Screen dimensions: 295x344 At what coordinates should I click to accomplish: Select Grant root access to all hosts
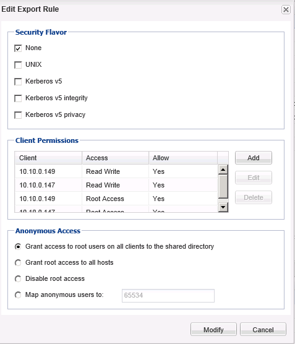tap(18, 262)
